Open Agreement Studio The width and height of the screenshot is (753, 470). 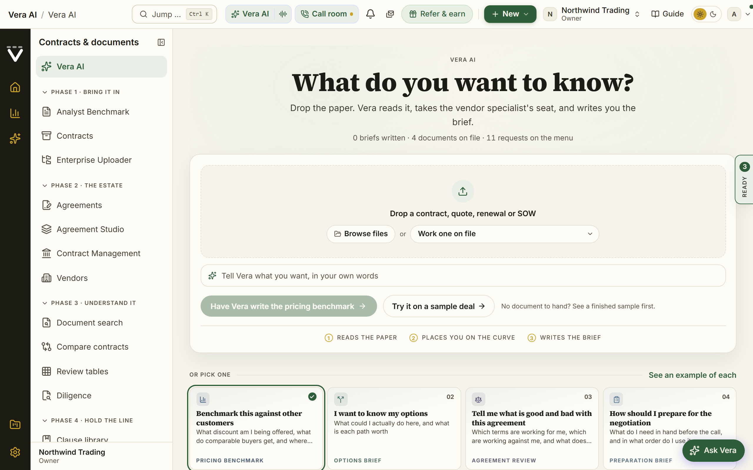point(101,229)
